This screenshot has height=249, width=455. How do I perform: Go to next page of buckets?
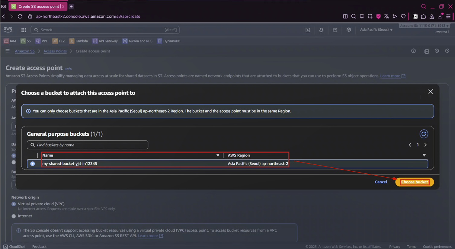[x=425, y=145]
